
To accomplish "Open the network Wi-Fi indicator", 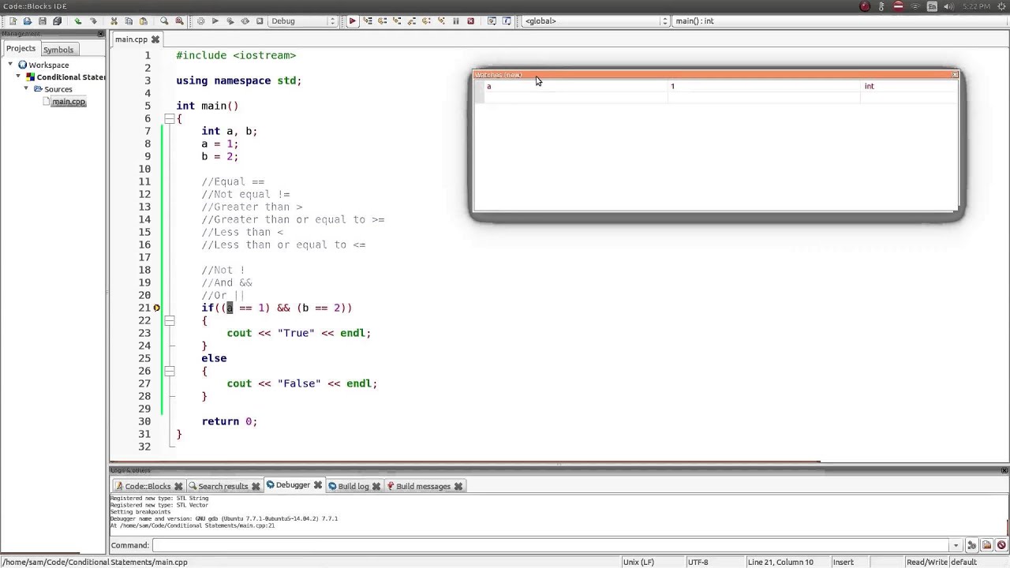I will 915,6.
